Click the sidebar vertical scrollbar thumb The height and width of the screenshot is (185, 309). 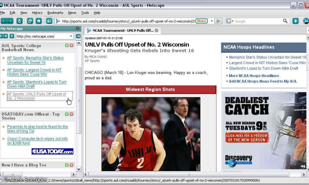point(79,100)
